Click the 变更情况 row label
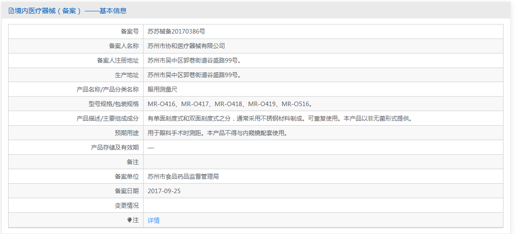This screenshot has height=234, width=518. tap(127, 205)
